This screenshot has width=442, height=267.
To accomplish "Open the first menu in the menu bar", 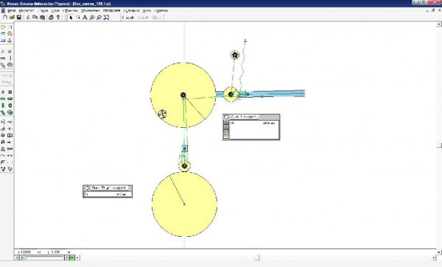I will coord(11,10).
